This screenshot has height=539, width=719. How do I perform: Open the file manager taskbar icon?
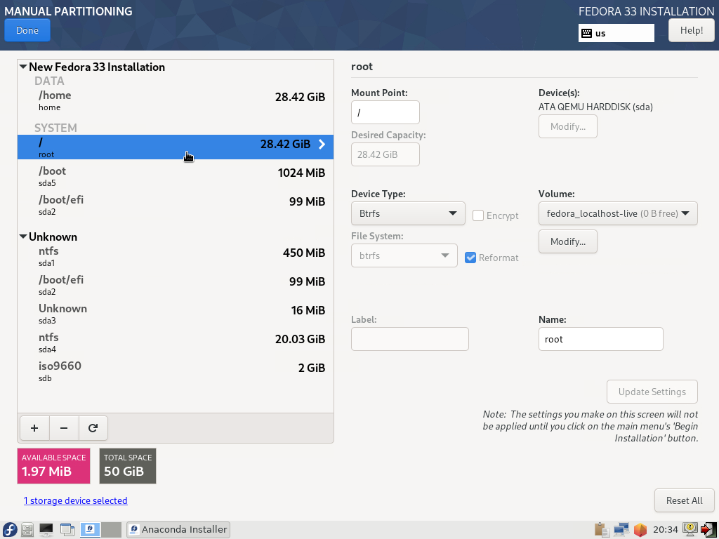tap(27, 529)
